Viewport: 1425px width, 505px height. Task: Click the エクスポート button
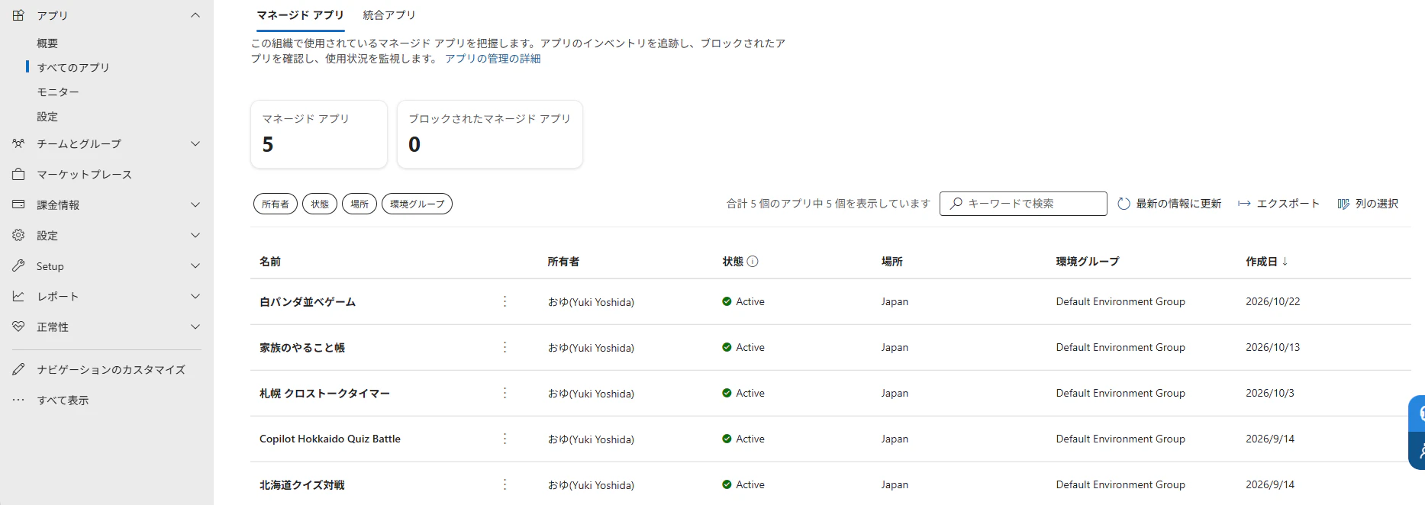[x=1278, y=204]
